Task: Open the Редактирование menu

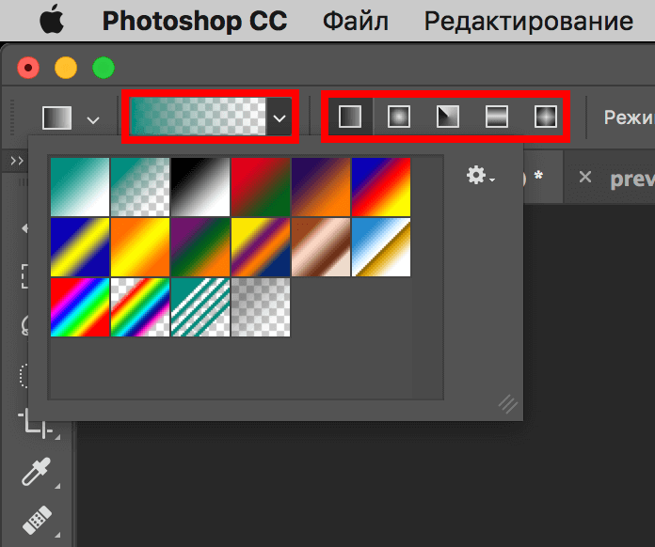Action: coord(529,21)
